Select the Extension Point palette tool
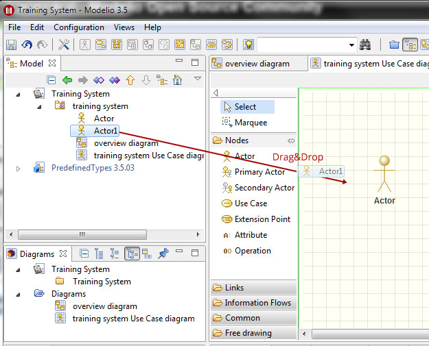Screen dimensions: 429x346 (256, 219)
